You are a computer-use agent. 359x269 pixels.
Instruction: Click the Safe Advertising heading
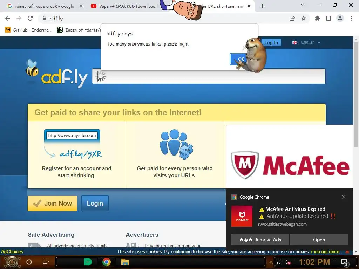point(51,235)
